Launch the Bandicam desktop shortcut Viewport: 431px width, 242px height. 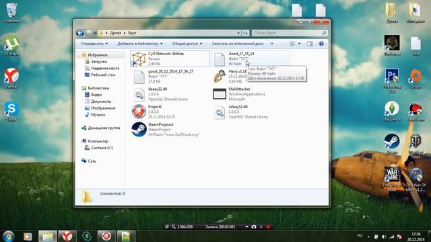coord(416,111)
